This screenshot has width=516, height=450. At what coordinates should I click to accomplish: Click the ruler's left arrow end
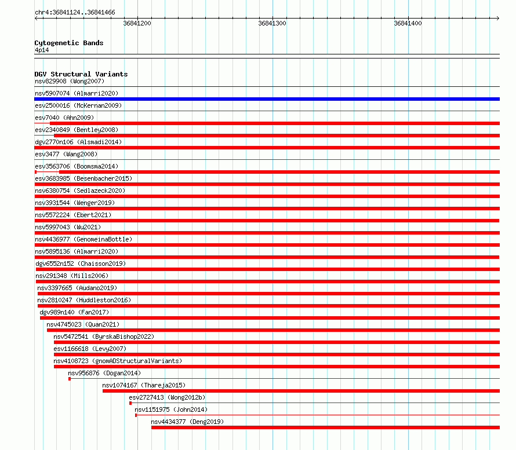37,19
